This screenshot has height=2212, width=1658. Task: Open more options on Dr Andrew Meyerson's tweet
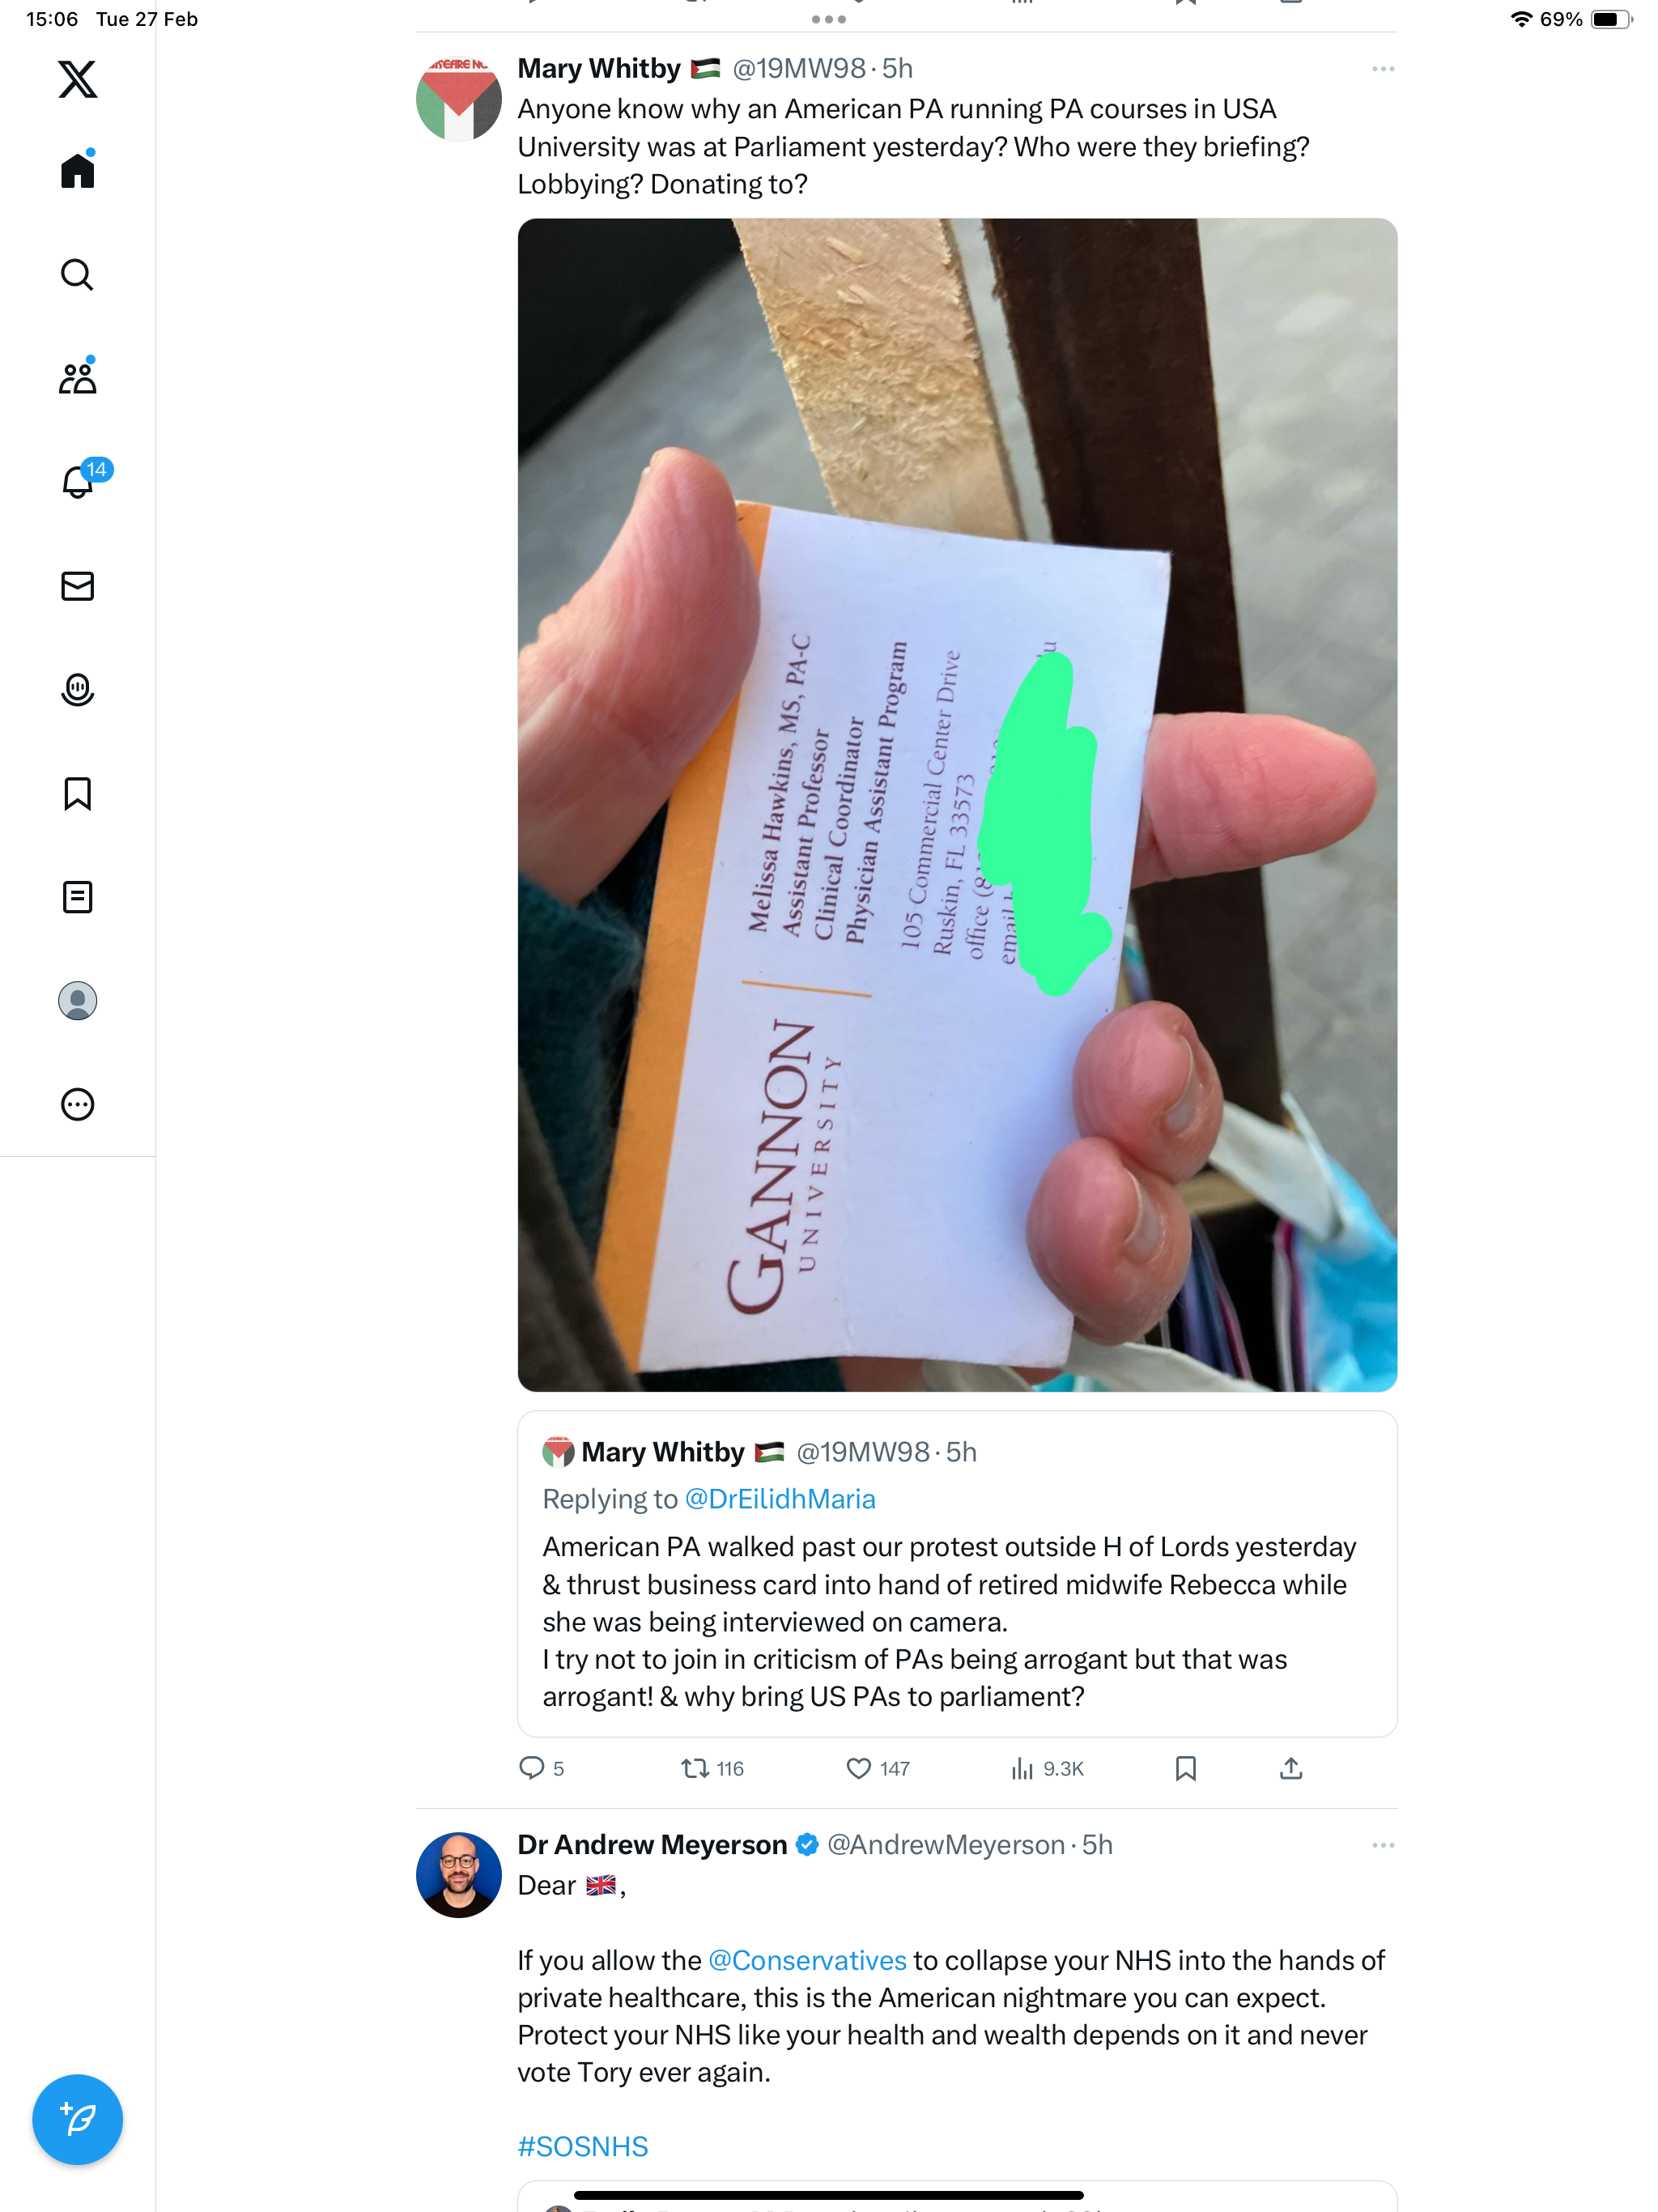tap(1383, 1845)
